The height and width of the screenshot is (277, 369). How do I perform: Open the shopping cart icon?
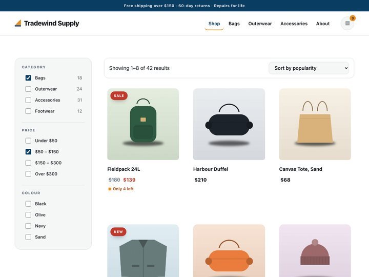tap(347, 23)
